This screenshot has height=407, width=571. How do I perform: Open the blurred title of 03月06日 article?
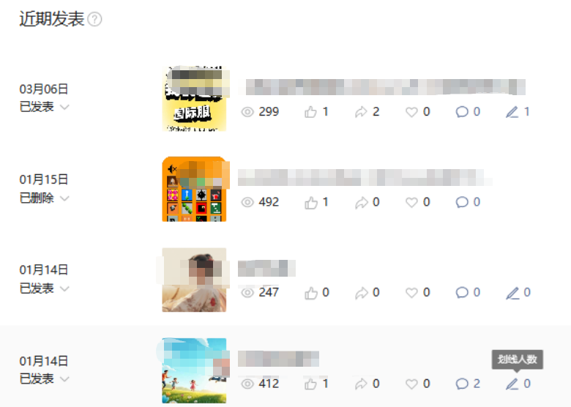385,87
